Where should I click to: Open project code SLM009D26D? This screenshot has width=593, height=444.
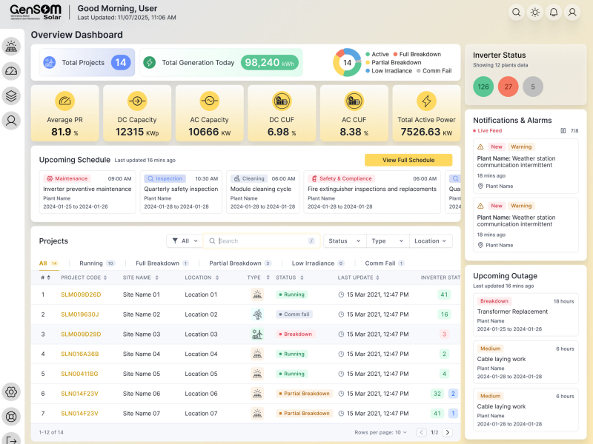[81, 295]
